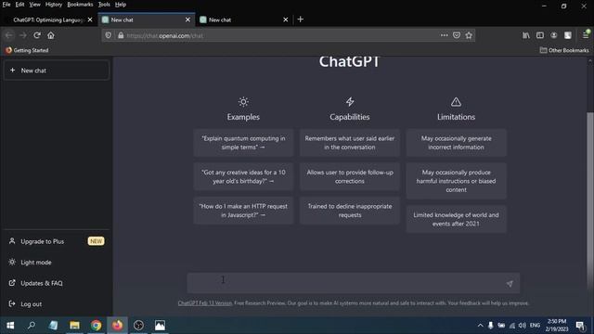Select "Explain quantum computing in simple terms" example
594x334 pixels.
tap(243, 143)
